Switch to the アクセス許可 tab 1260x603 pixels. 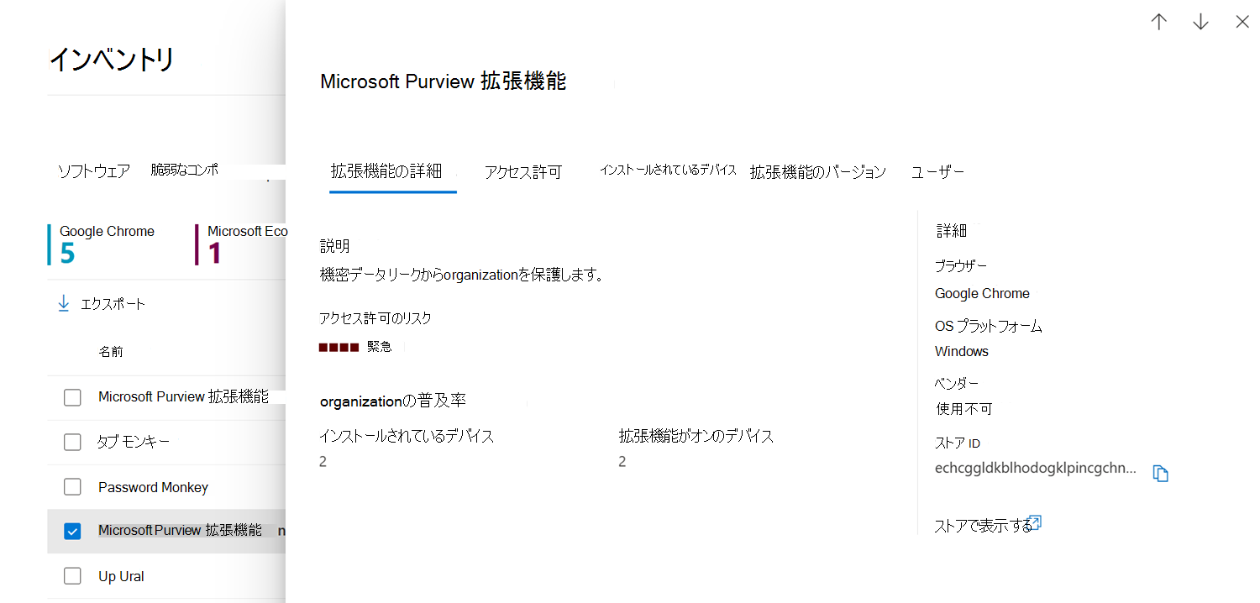point(522,172)
